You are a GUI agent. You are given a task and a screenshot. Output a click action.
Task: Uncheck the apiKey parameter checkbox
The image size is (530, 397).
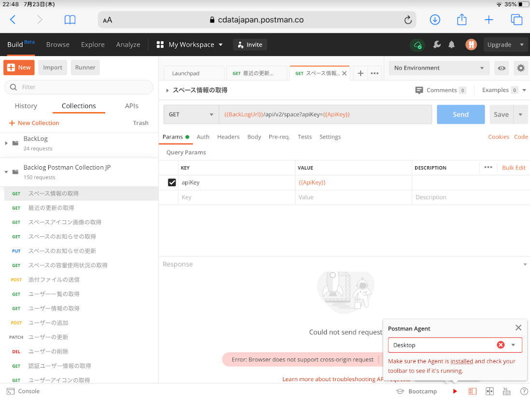[172, 183]
